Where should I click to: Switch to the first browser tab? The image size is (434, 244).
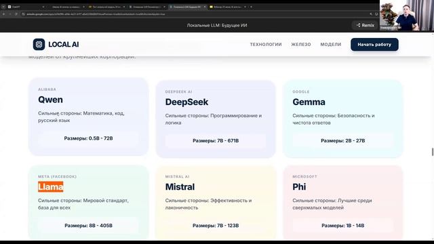point(25,7)
